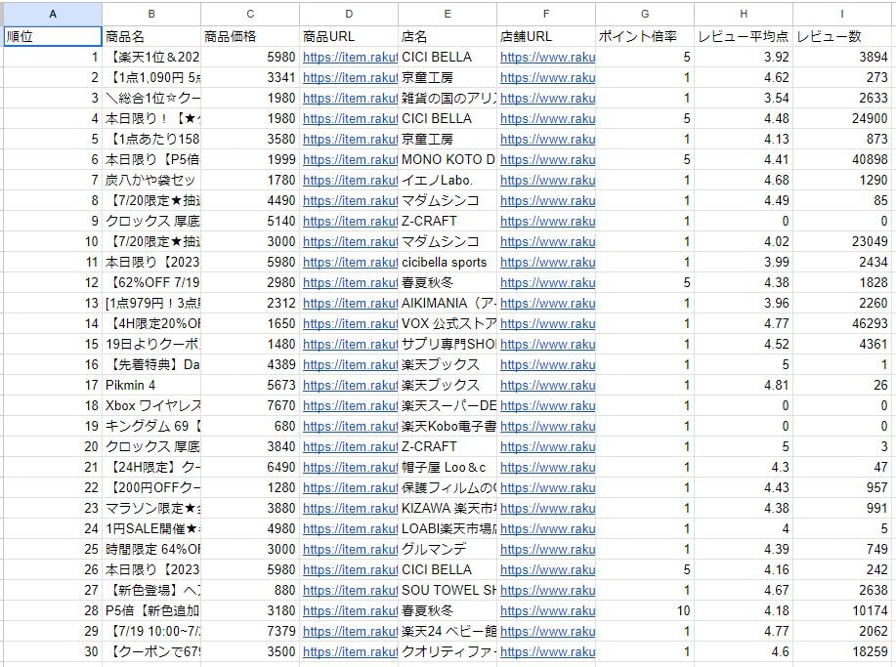The image size is (896, 667).
Task: Select the review average cell 3.92
Action: 744,57
